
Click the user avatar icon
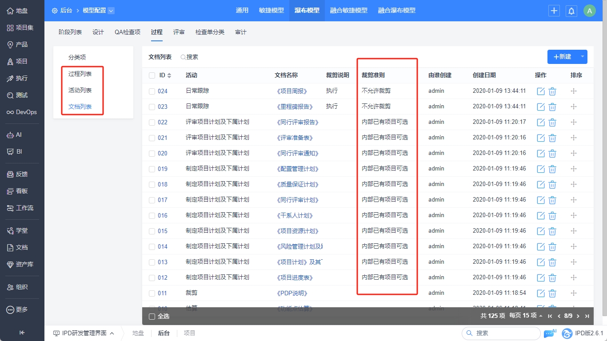coord(589,11)
